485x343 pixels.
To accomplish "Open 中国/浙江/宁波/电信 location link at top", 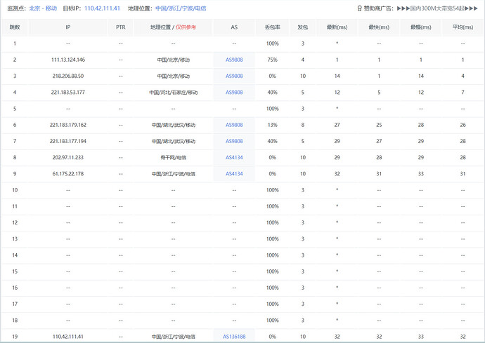I will (181, 8).
